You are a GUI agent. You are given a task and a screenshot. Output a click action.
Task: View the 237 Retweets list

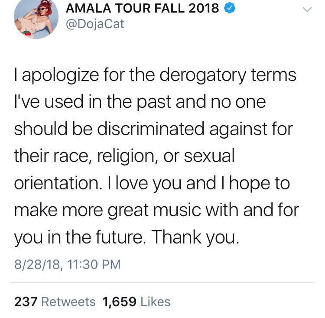(x=55, y=302)
